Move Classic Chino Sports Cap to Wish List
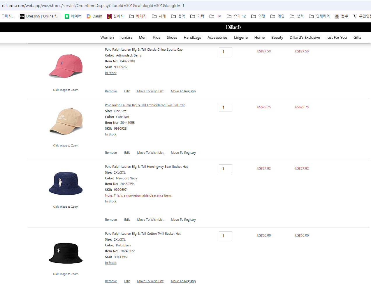 tap(150, 91)
